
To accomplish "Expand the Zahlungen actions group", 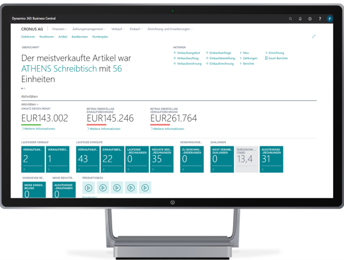I will [x=248, y=58].
